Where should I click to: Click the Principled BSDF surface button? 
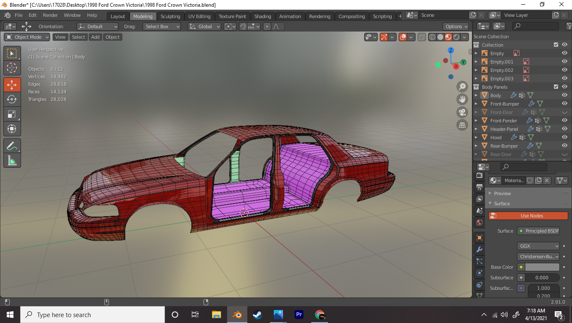[x=538, y=231]
